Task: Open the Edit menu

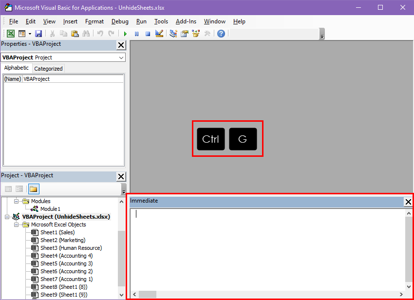Action: (x=31, y=21)
